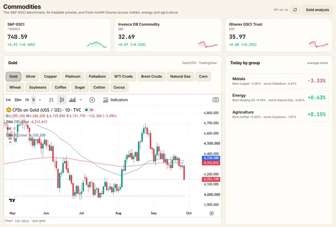Collapse the indicator legend with chevron
The image size is (336, 227).
click(x=10, y=142)
